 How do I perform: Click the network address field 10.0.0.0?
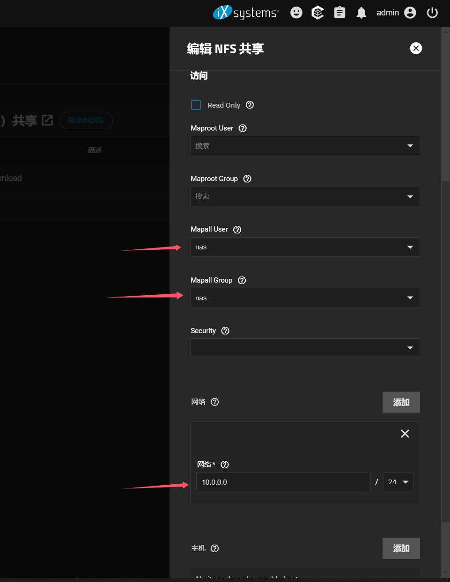[x=283, y=482]
